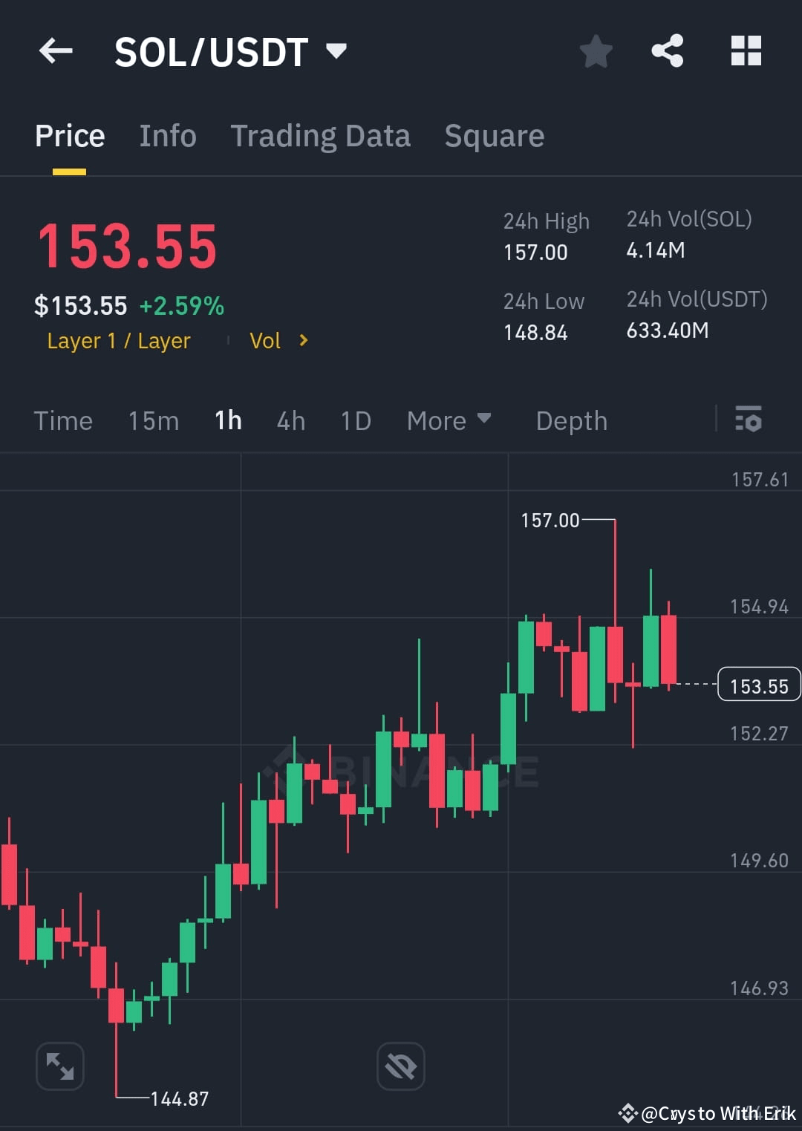Image resolution: width=802 pixels, height=1131 pixels.
Task: Expand the More timeframes dropdown
Action: [449, 420]
